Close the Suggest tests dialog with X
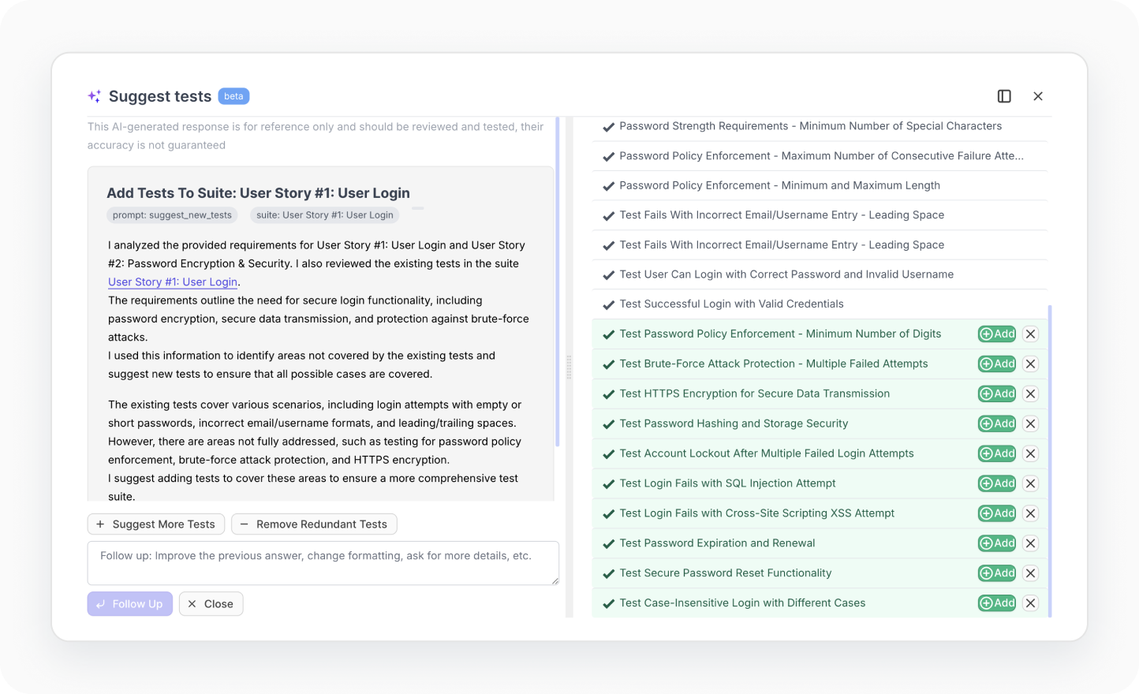 pyautogui.click(x=1038, y=96)
